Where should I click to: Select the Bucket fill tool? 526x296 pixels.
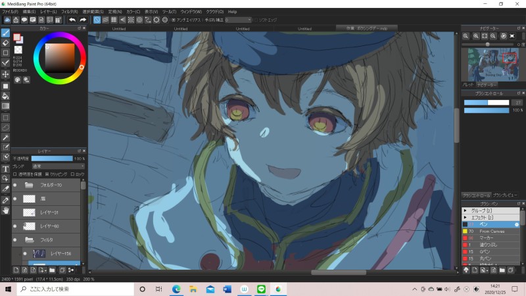(5, 96)
